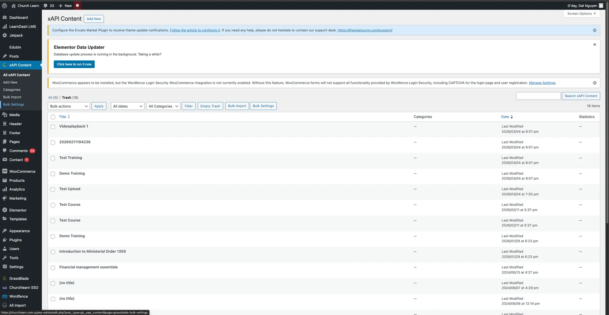This screenshot has width=609, height=315.
Task: Sort the table by Title column
Action: [x=64, y=117]
